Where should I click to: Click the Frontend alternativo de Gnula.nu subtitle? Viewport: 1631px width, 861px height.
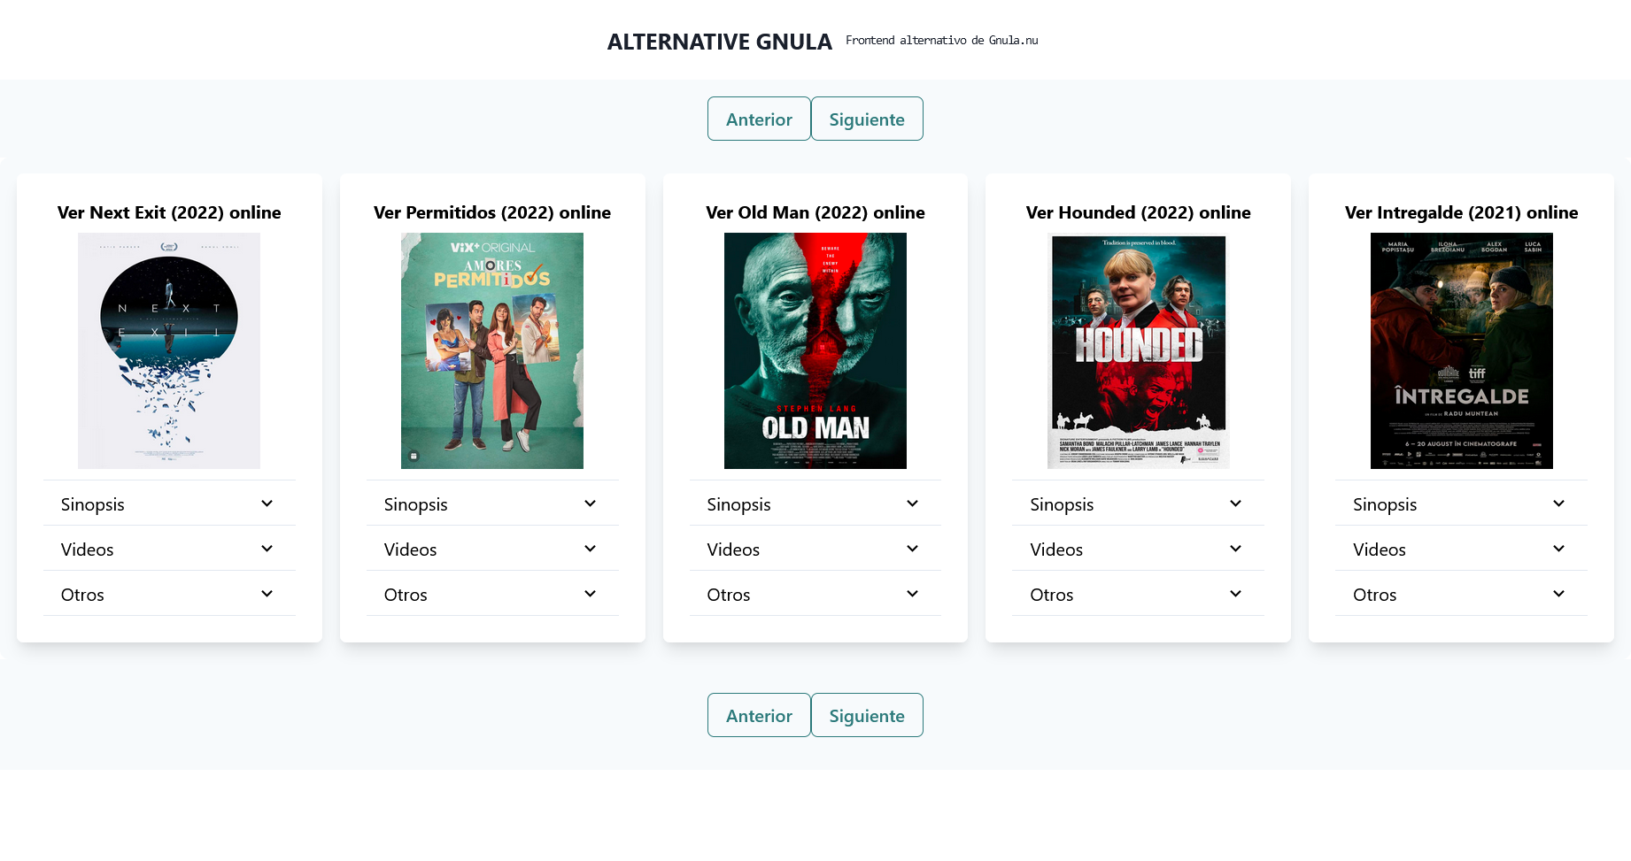pos(942,41)
